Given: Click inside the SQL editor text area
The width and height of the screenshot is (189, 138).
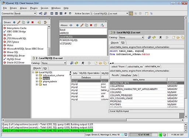Looking at the screenshot, I should coord(147,56).
